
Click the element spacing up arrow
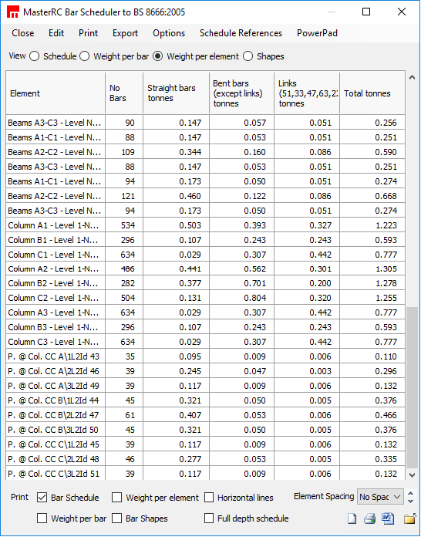click(x=411, y=494)
